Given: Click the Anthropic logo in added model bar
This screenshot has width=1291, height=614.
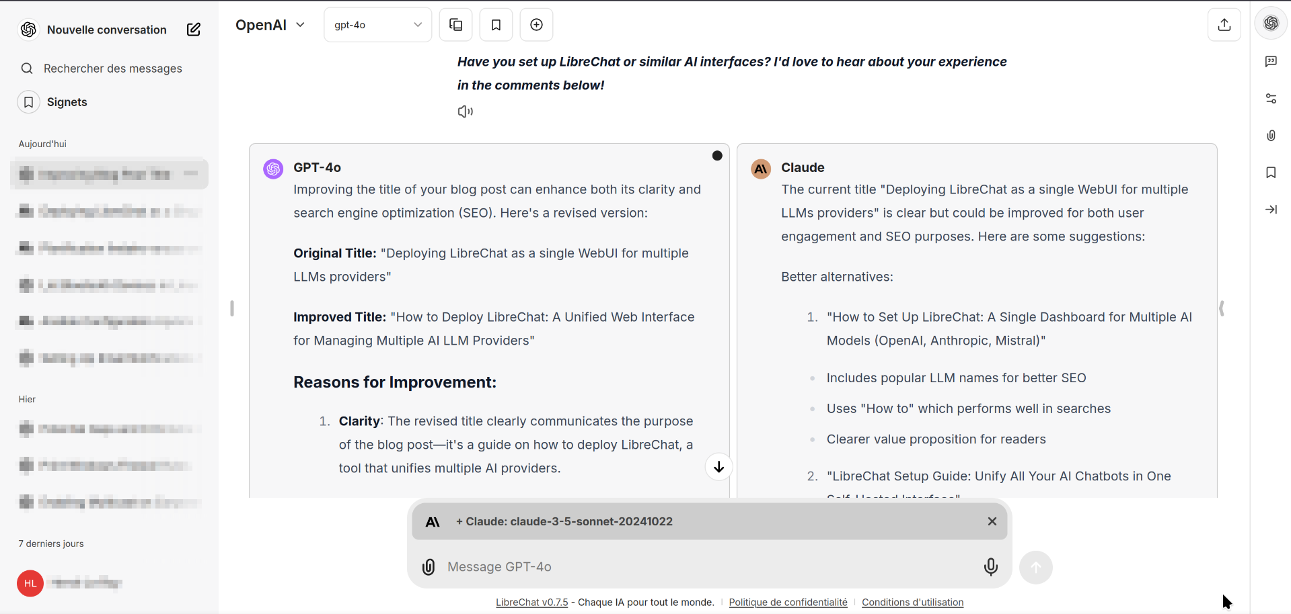Looking at the screenshot, I should click(x=433, y=521).
